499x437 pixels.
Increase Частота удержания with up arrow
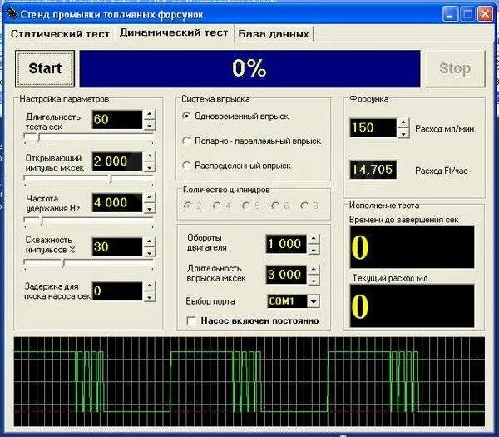click(149, 197)
